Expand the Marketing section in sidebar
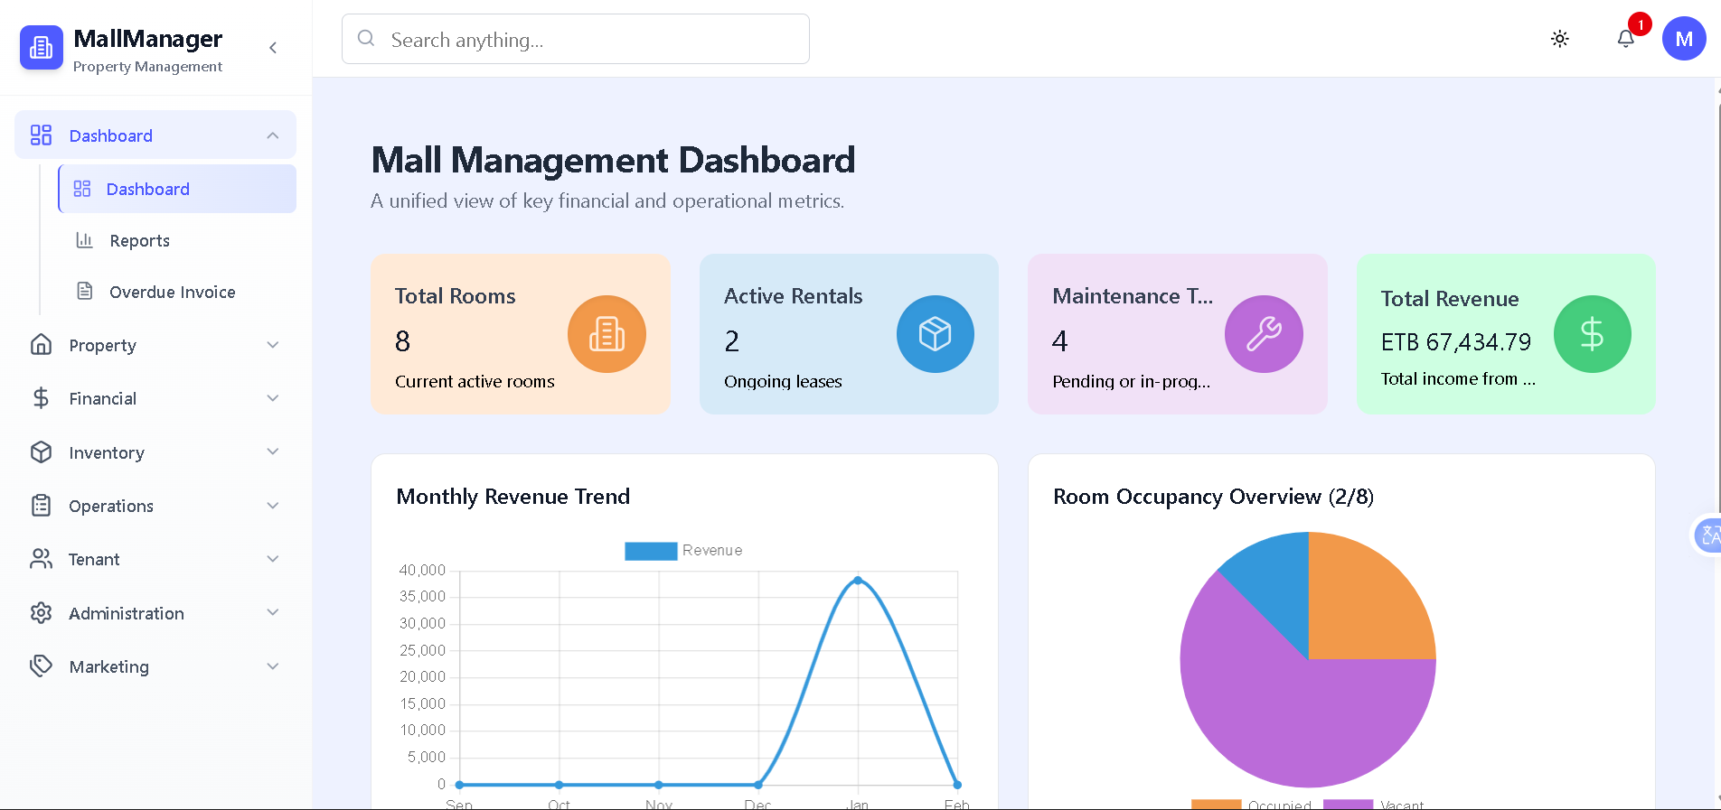This screenshot has height=810, width=1721. 155,666
